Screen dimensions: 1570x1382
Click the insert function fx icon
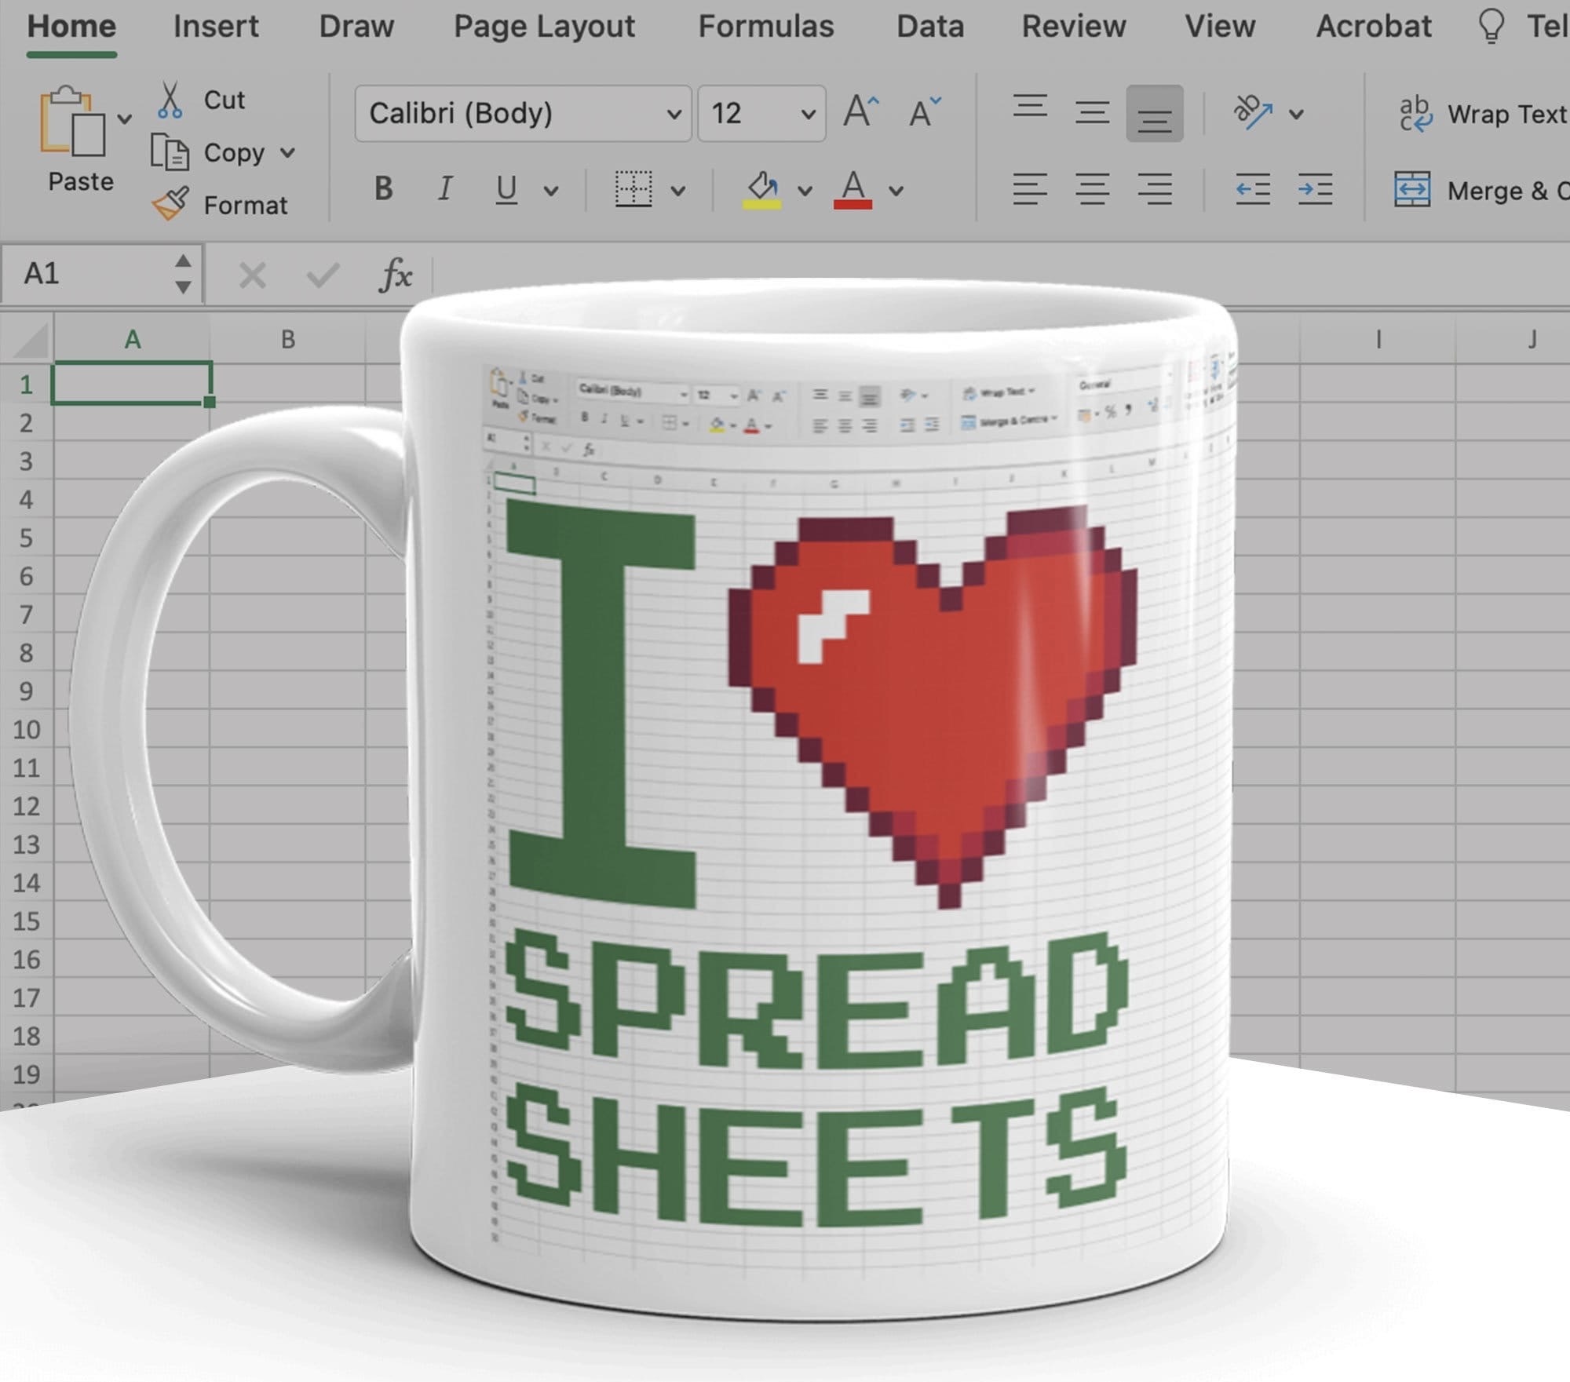pos(395,275)
